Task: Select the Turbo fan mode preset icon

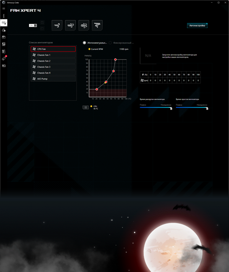Action: 84,25
